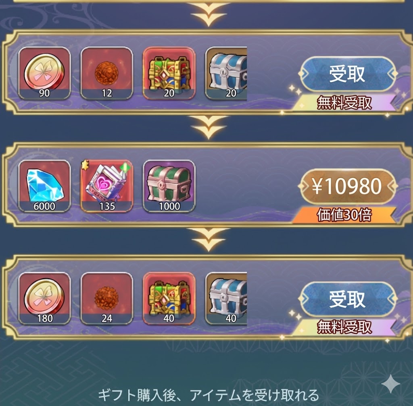Claim the first free reward with 受取
The image size is (413, 406).
point(347,74)
